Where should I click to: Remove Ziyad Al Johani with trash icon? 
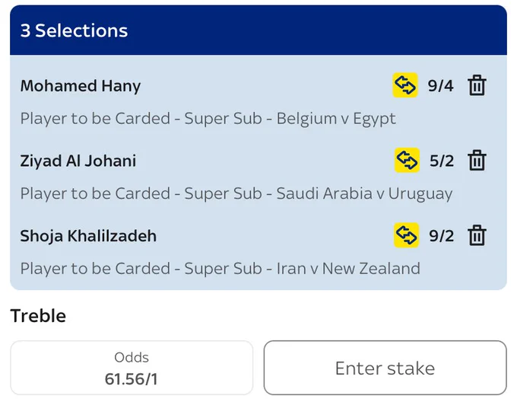pos(477,160)
